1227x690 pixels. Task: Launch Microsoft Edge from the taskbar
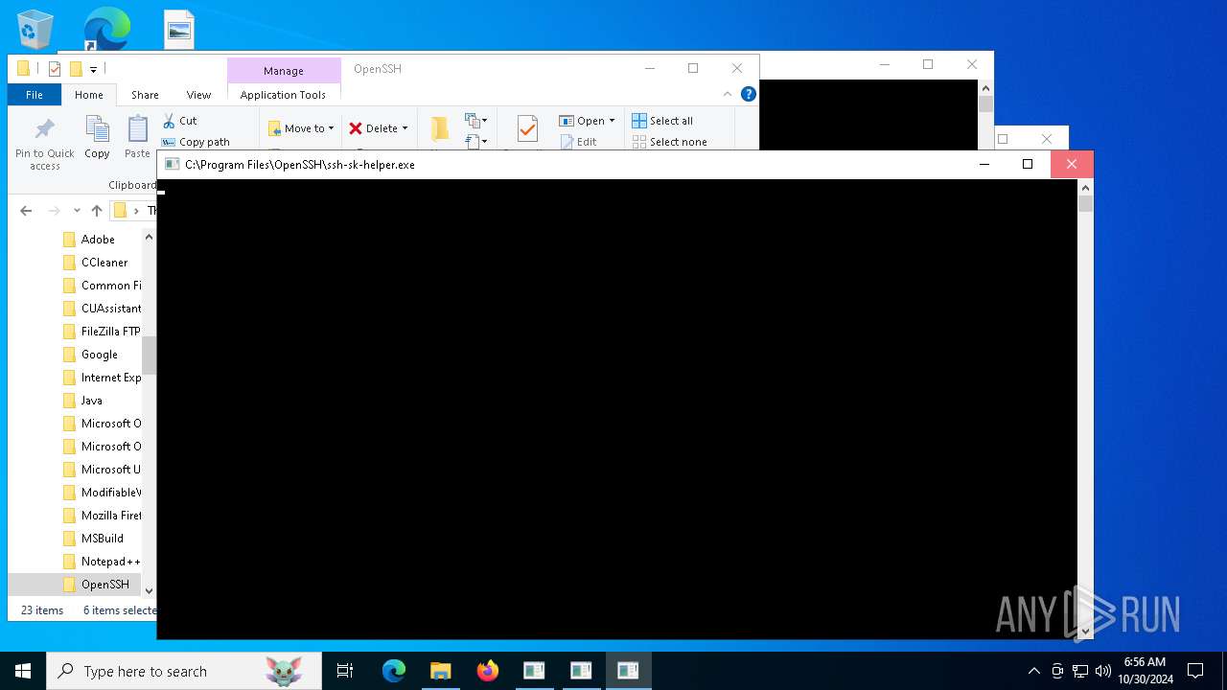(394, 671)
